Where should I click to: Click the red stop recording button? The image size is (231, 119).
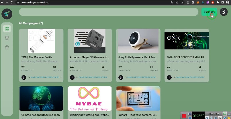(x=184, y=116)
